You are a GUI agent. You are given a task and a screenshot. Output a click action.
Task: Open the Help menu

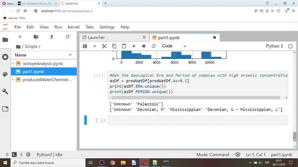(125, 27)
